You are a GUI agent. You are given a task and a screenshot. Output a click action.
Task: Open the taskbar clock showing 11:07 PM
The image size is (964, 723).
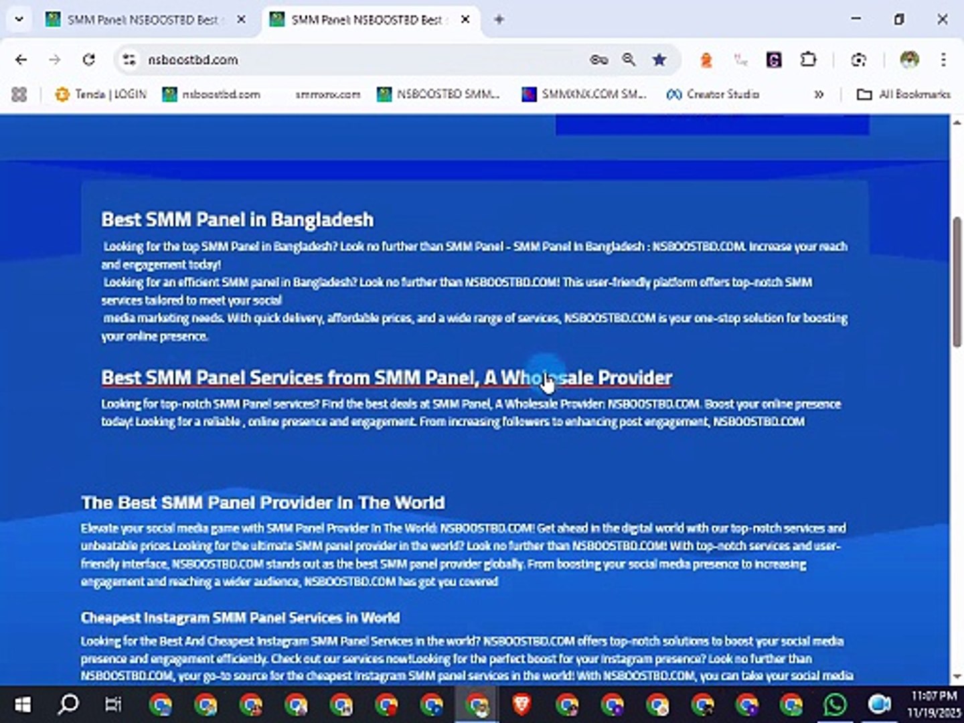point(934,705)
